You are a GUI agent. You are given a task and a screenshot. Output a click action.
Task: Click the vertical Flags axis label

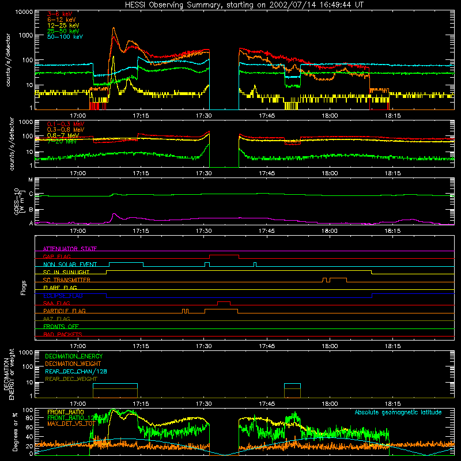(x=24, y=288)
